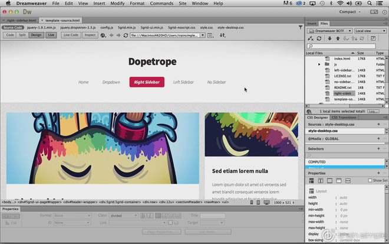Viewport: 389px width, 244px height.
Task: Click the Get files down-arrow icon
Action: pos(329,38)
